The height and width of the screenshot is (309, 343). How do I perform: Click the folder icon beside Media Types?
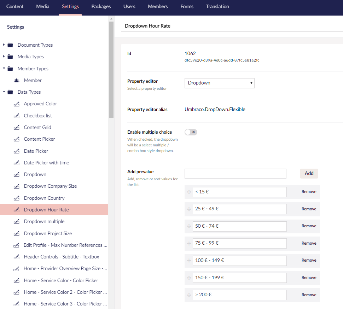(x=11, y=57)
